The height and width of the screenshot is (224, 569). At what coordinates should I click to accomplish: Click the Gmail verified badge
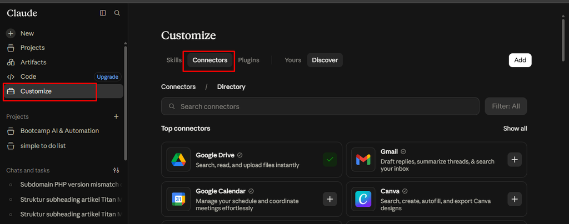403,151
